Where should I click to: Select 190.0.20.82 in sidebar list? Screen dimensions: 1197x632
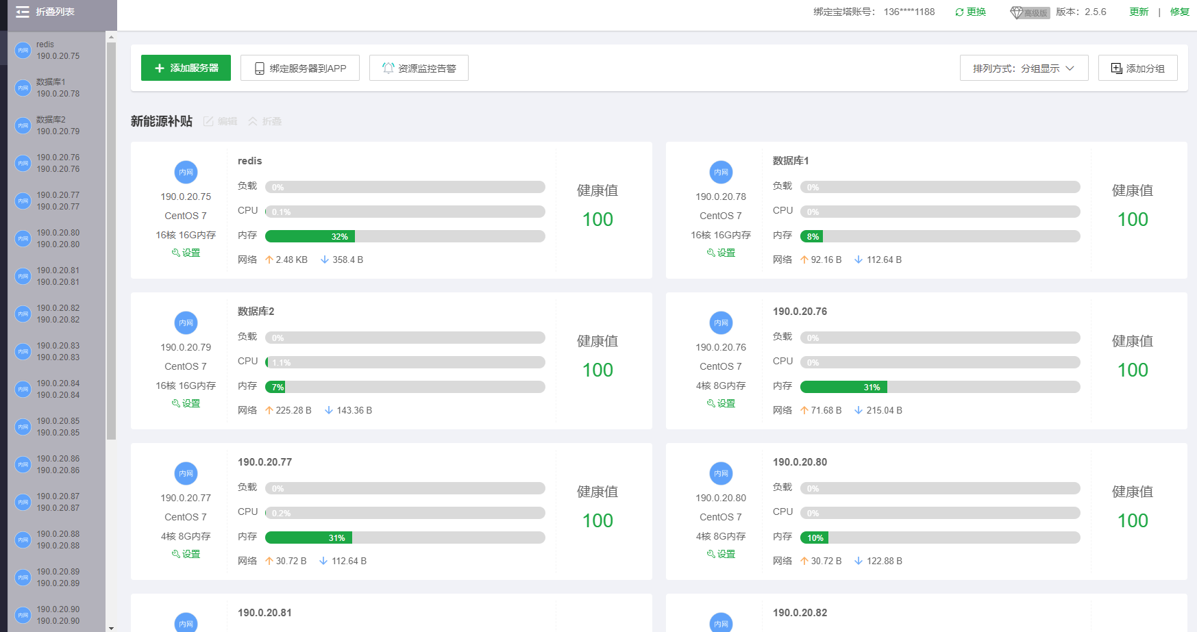(56, 314)
